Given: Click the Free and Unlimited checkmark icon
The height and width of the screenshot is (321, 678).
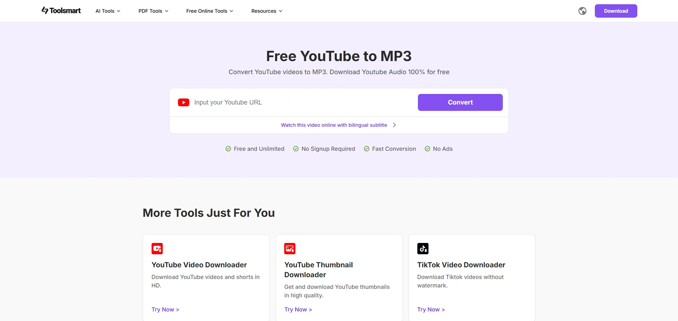Looking at the screenshot, I should [228, 149].
